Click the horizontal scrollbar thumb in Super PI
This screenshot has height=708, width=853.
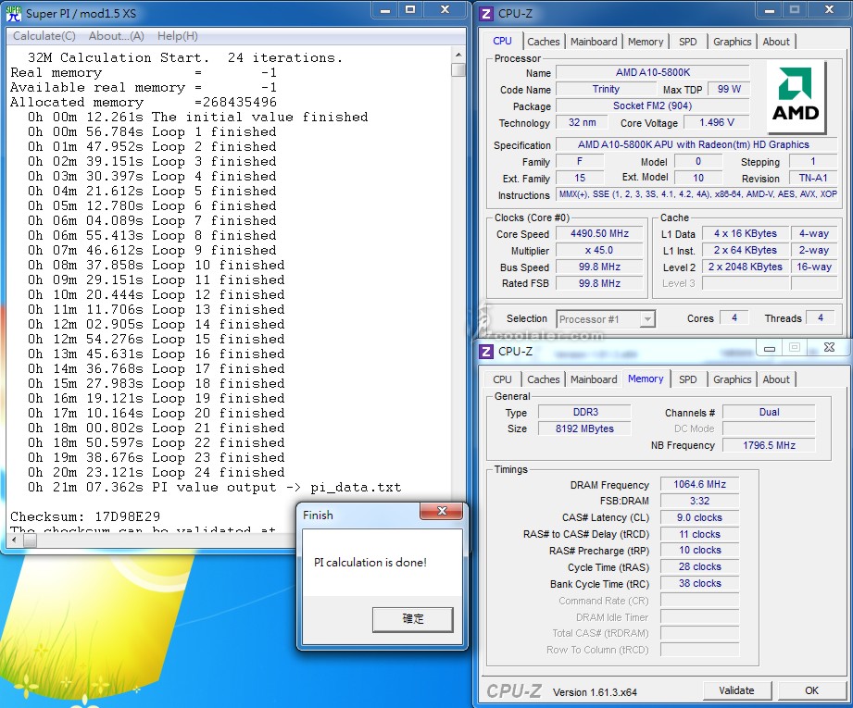[30, 540]
